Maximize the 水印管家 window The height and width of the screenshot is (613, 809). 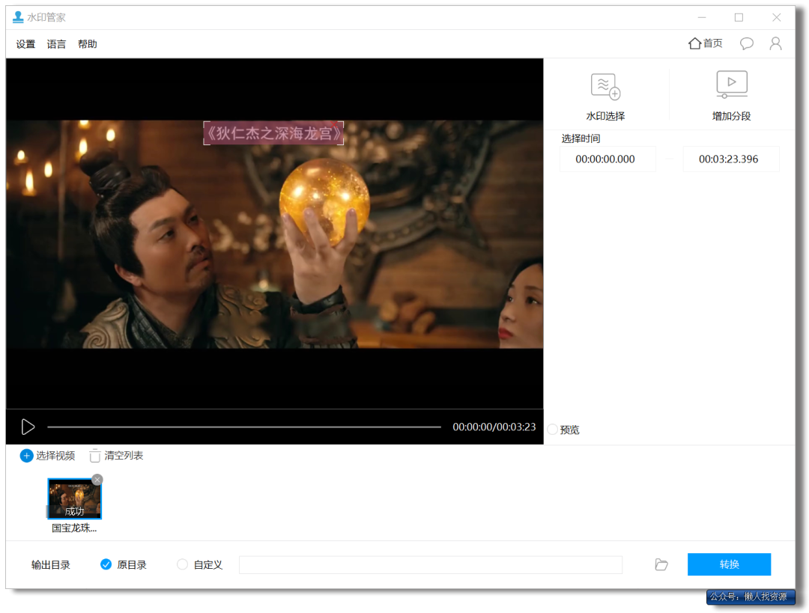click(739, 17)
